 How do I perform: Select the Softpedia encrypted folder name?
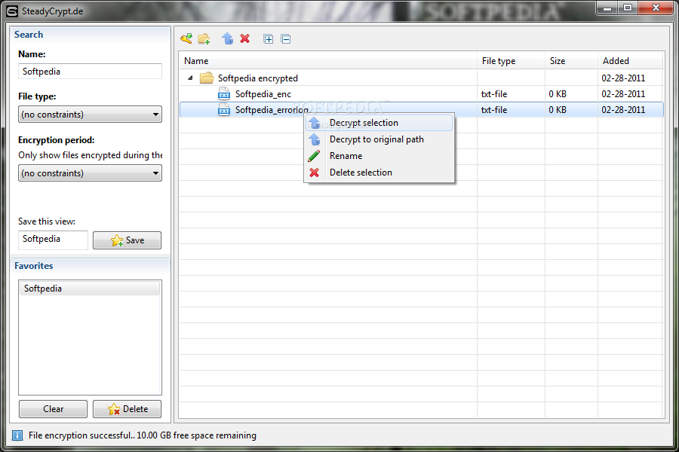258,78
